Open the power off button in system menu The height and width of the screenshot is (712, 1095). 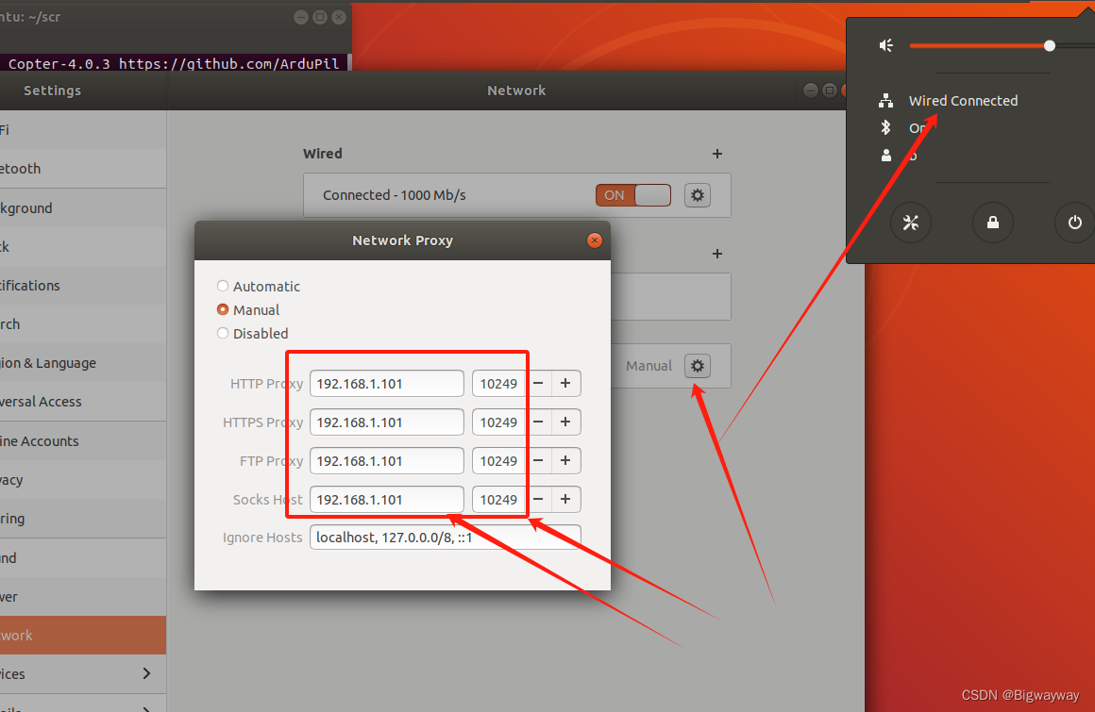tap(1075, 223)
